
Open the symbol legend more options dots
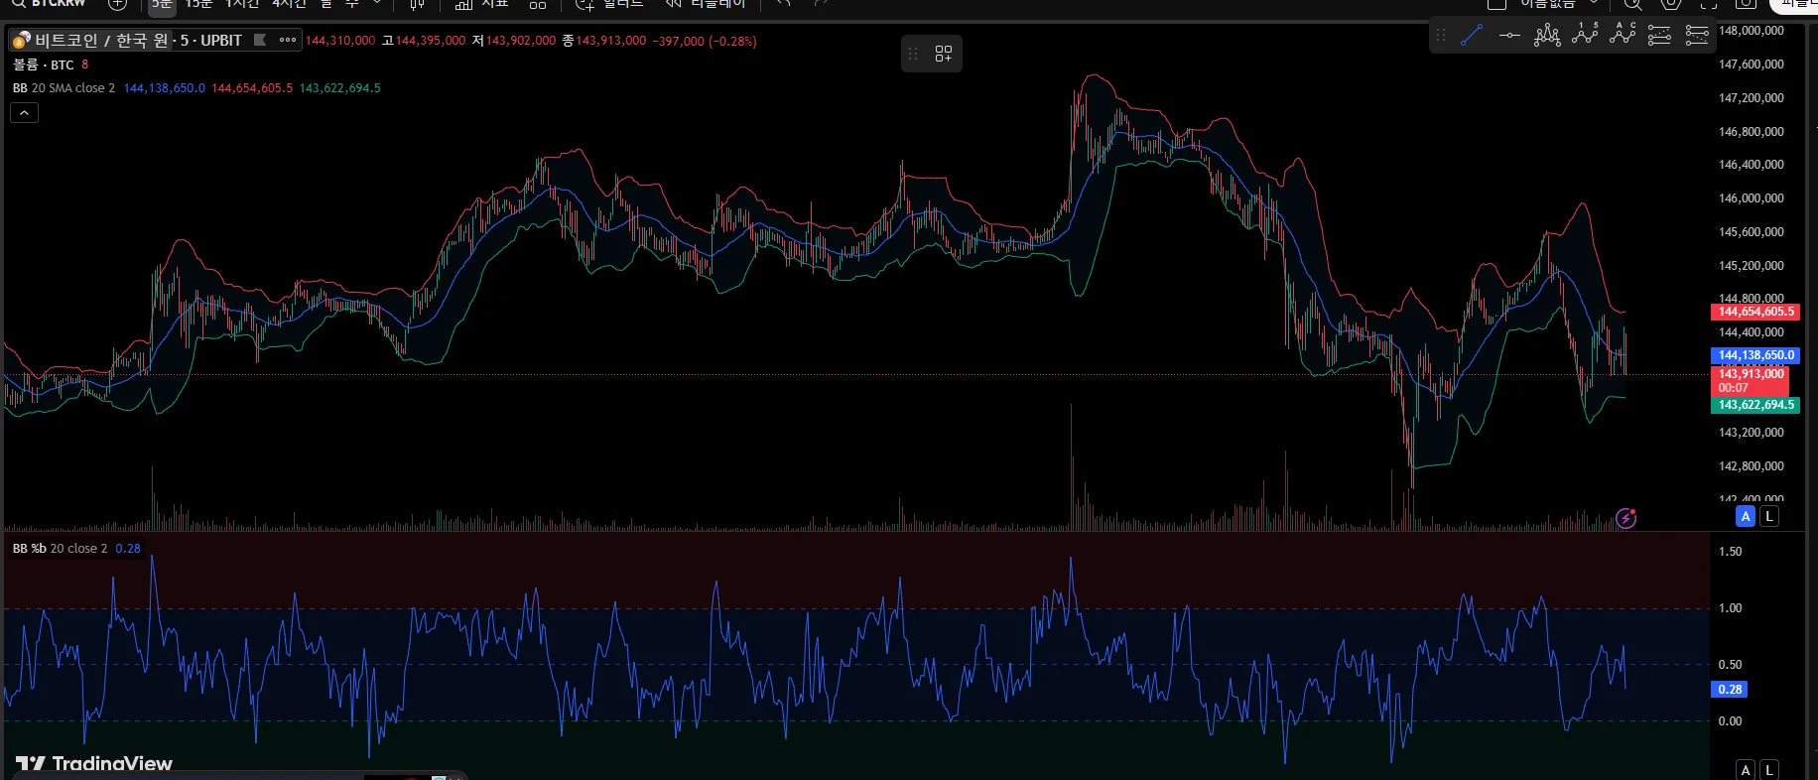point(288,41)
